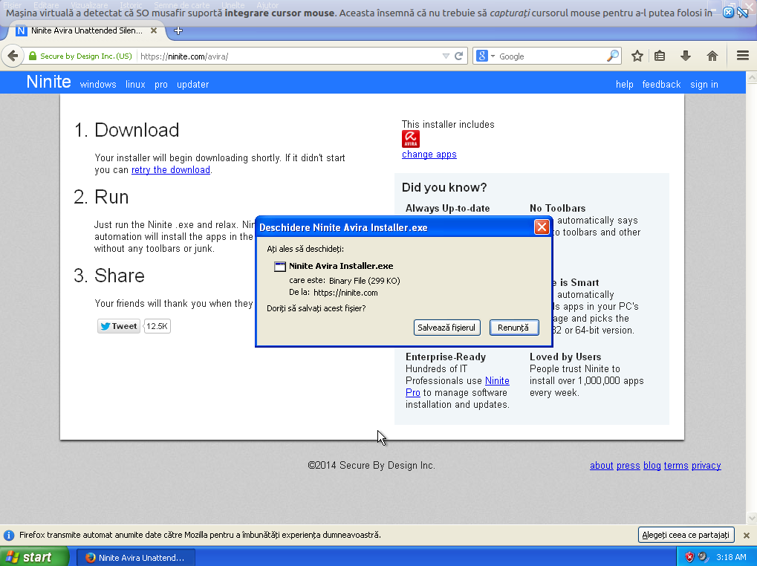The width and height of the screenshot is (757, 566).
Task: Click the Tweet button
Action: pos(119,326)
